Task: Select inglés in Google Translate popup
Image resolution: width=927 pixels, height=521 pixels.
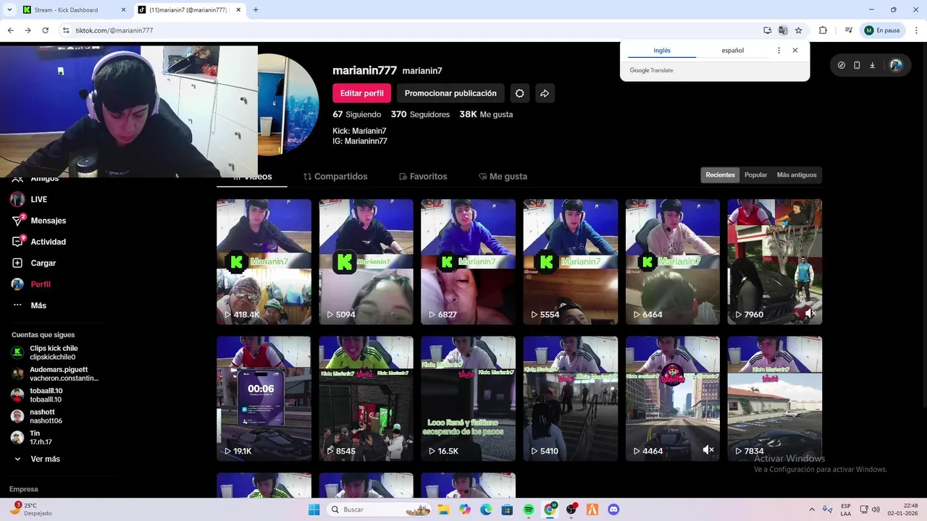Action: point(662,51)
